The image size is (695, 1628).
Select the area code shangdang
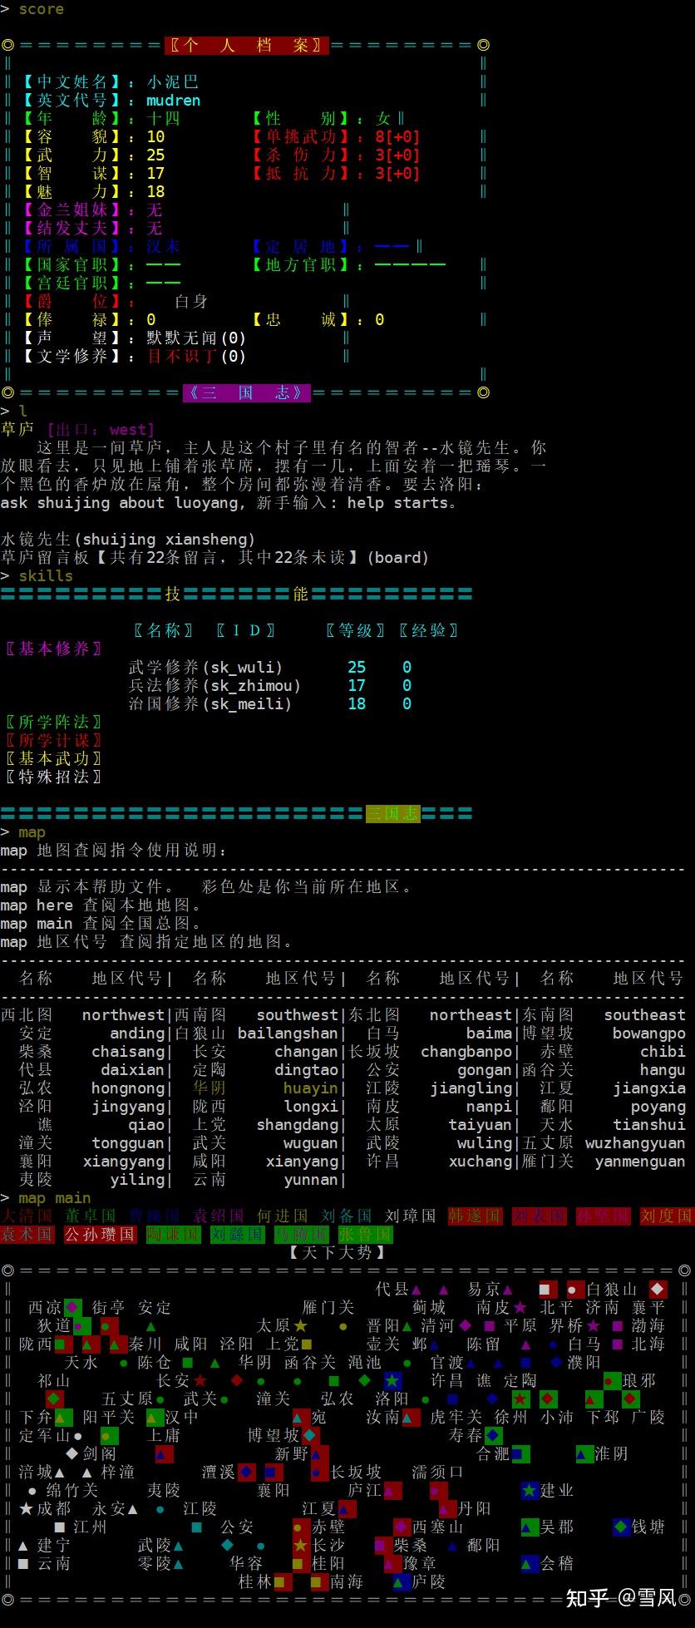coord(297,1124)
